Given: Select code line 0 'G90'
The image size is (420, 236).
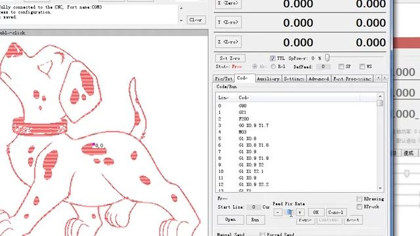Looking at the screenshot, I should 296,106.
